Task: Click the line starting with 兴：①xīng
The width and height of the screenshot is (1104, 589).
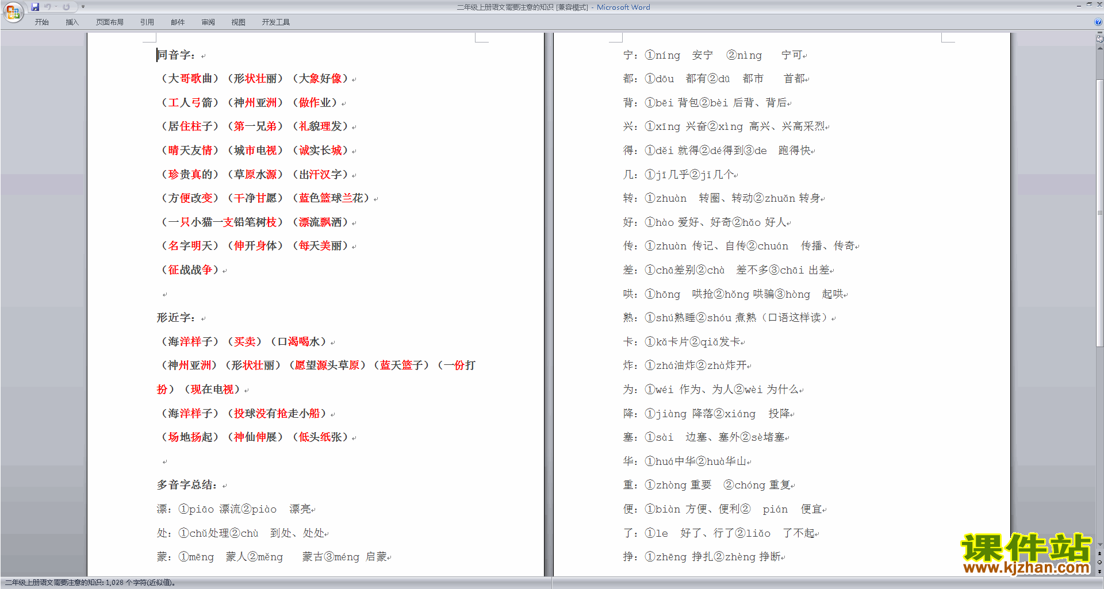Action: 726,126
